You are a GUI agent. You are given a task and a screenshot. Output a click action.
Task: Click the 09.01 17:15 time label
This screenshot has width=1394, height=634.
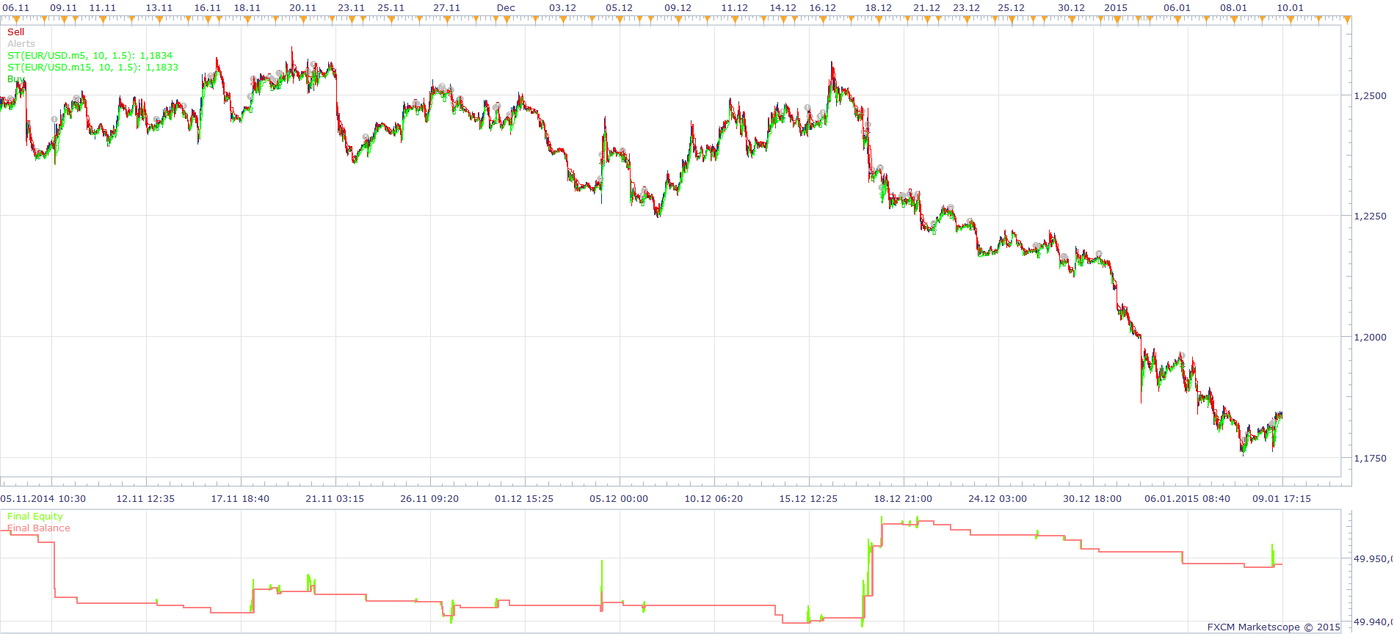1282,499
